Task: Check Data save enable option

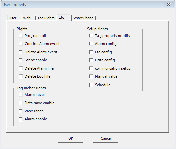Action: (21, 103)
